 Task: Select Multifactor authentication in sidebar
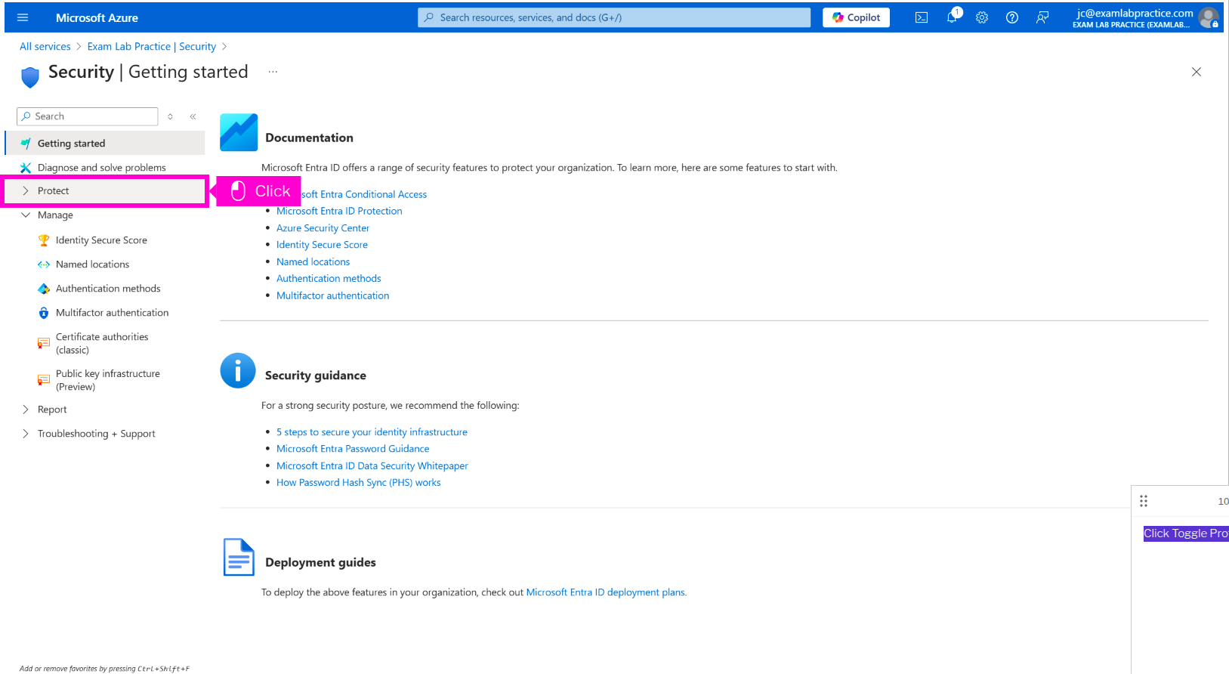(112, 313)
